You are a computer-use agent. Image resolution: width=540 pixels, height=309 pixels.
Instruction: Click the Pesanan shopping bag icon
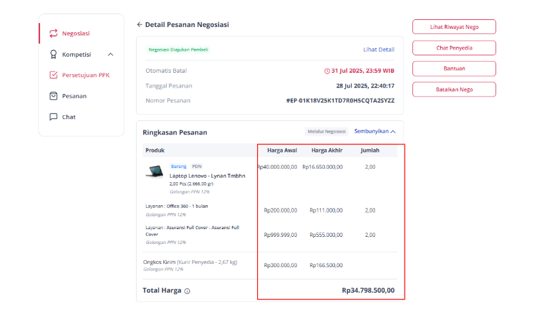pyautogui.click(x=53, y=96)
